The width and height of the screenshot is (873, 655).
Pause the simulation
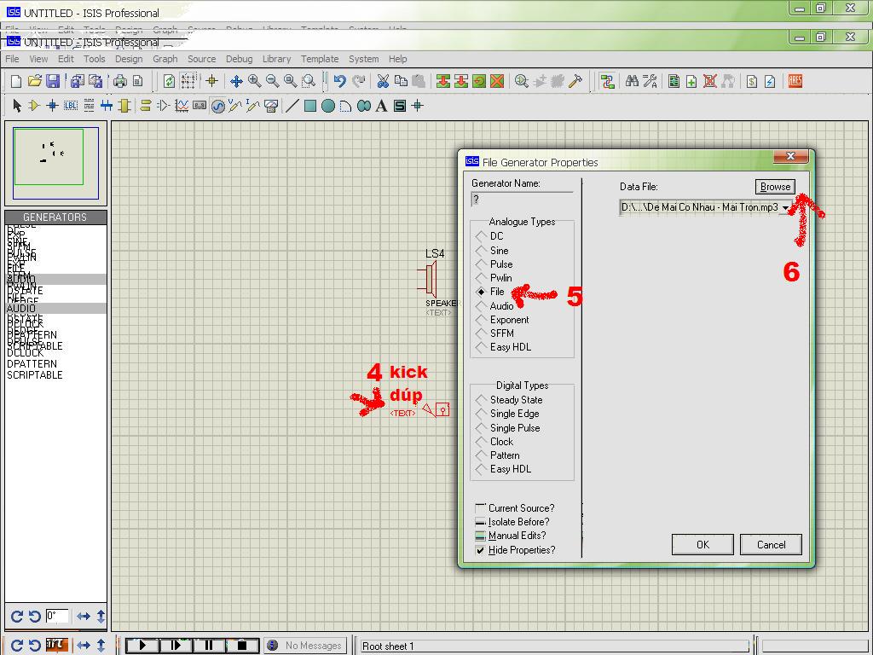pyautogui.click(x=209, y=646)
